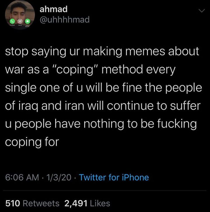Click the Twitter for iPhone link
The height and width of the screenshot is (212, 210).
pyautogui.click(x=114, y=177)
